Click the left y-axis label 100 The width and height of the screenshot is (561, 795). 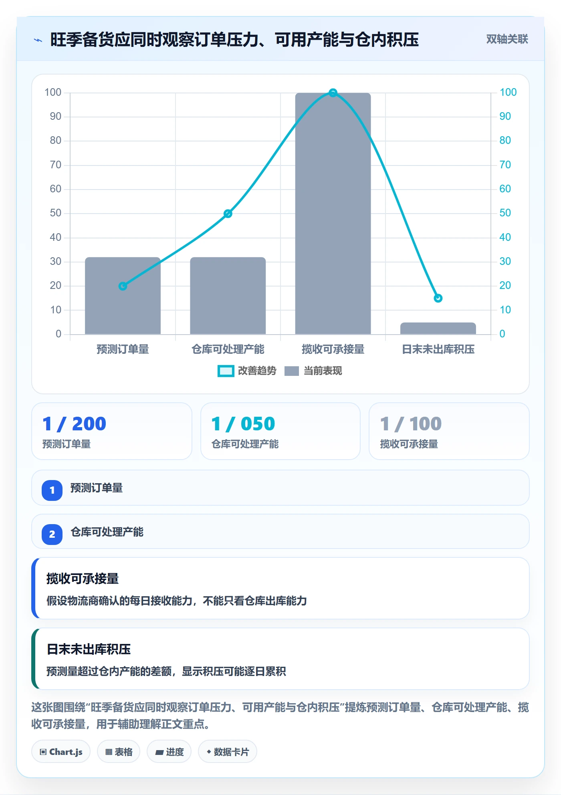click(53, 93)
